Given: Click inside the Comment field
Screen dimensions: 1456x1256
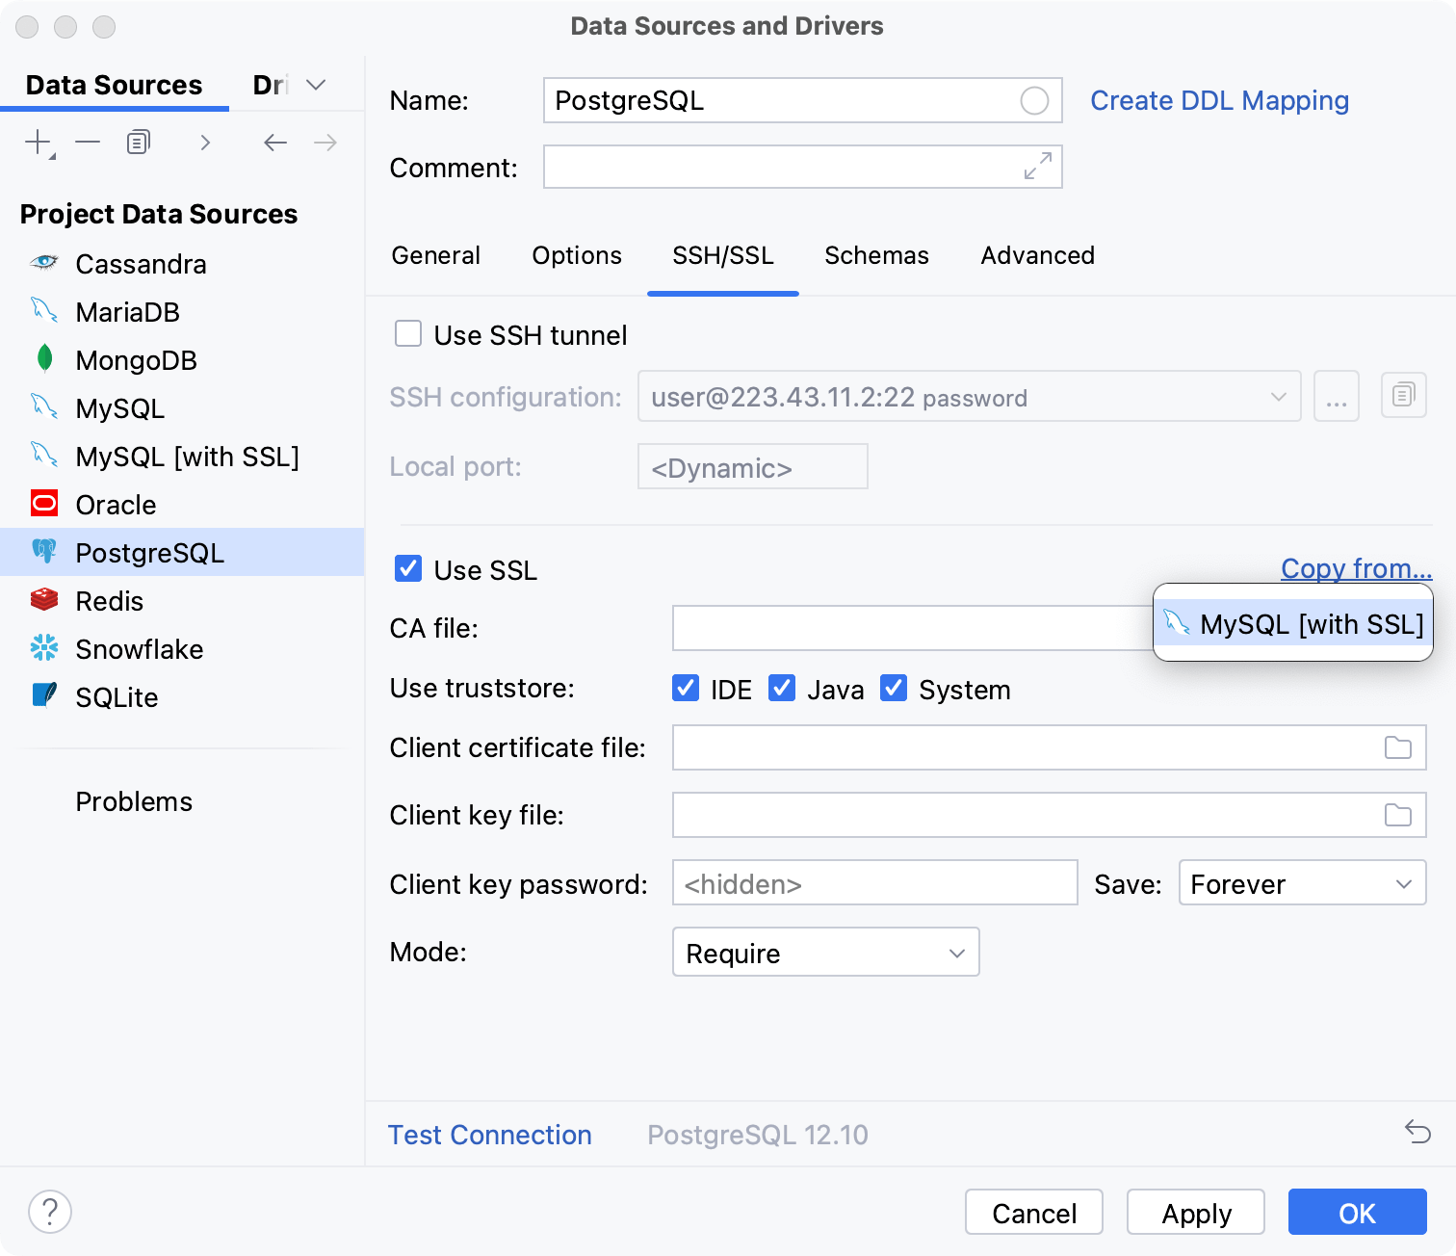Looking at the screenshot, I should [802, 167].
